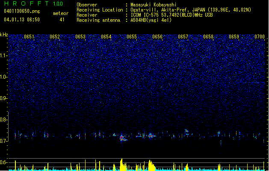Select the meteor count value 41
The height and width of the screenshot is (171, 269).
(x=62, y=20)
